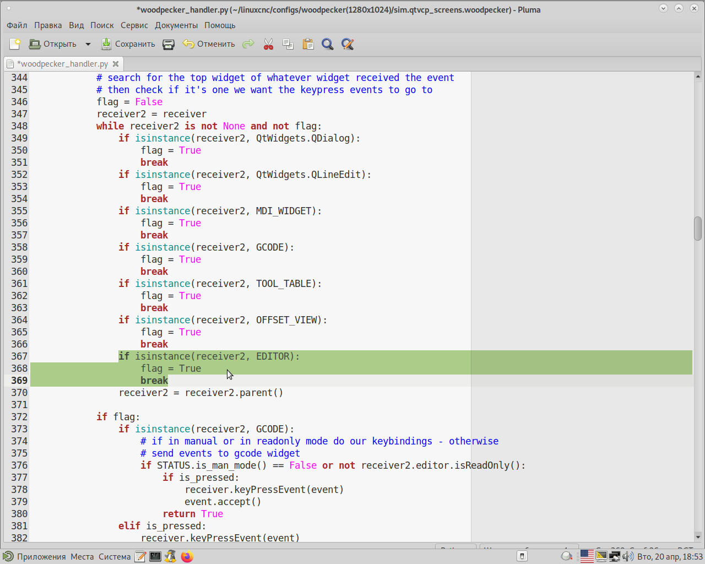Click the 'return True' line
Image resolution: width=705 pixels, height=564 pixels.
point(193,514)
